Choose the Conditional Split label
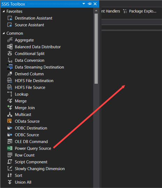162x188 pixels. 30,54
